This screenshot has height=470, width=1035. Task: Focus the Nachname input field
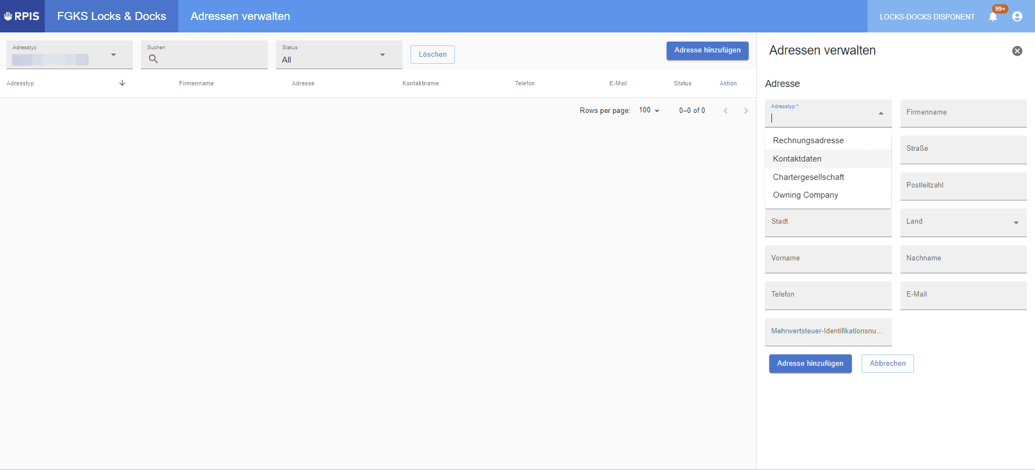coord(964,259)
